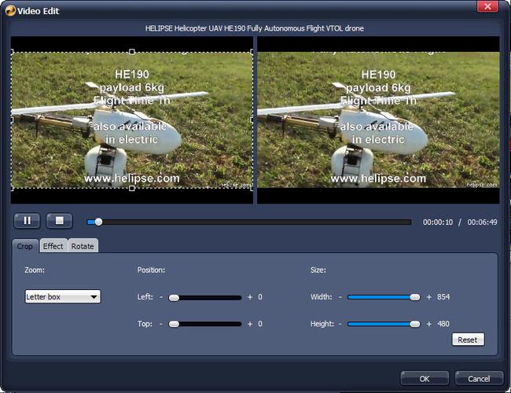511x393 pixels.
Task: Click the right output preview thumbnail
Action: pos(378,120)
